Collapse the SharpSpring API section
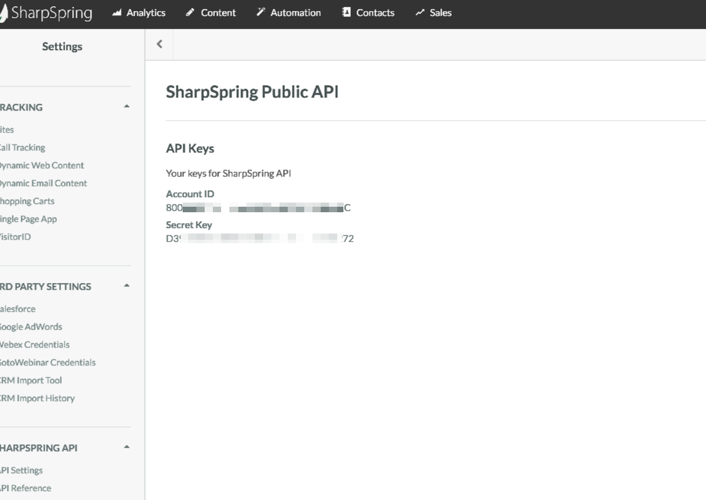The image size is (706, 500). click(x=126, y=447)
